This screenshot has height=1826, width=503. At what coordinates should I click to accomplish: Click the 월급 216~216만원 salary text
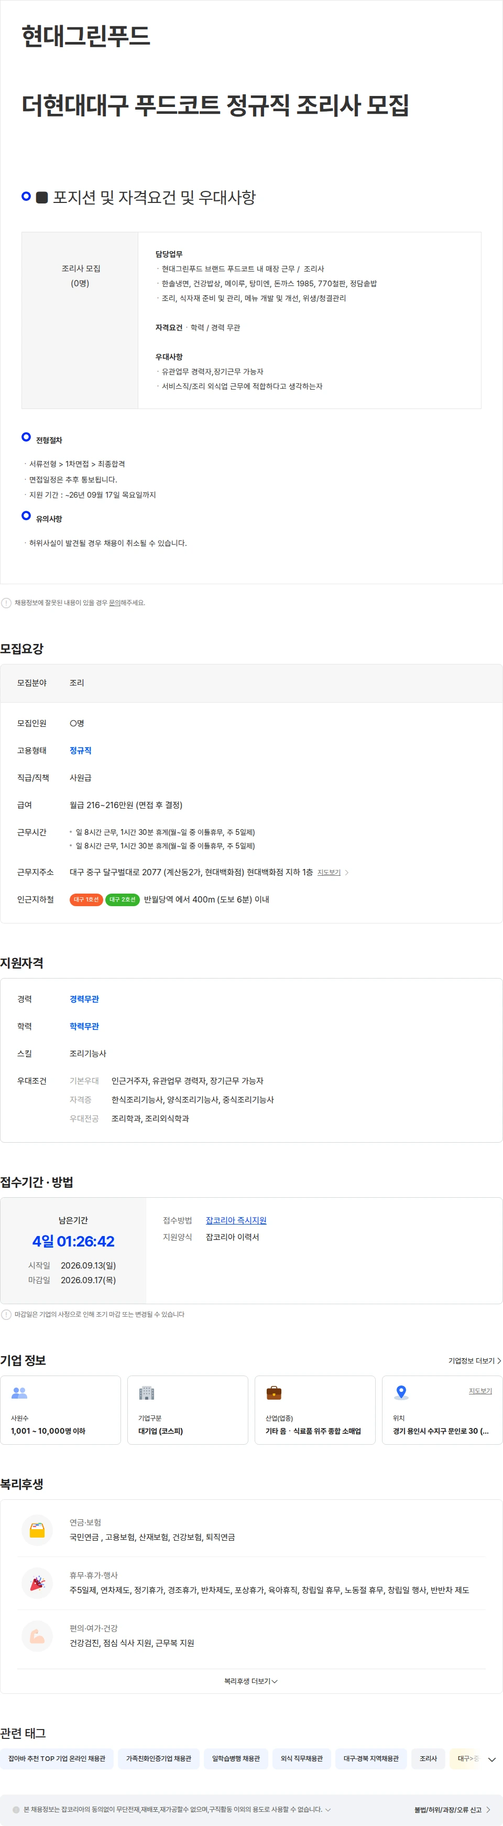[x=126, y=805]
